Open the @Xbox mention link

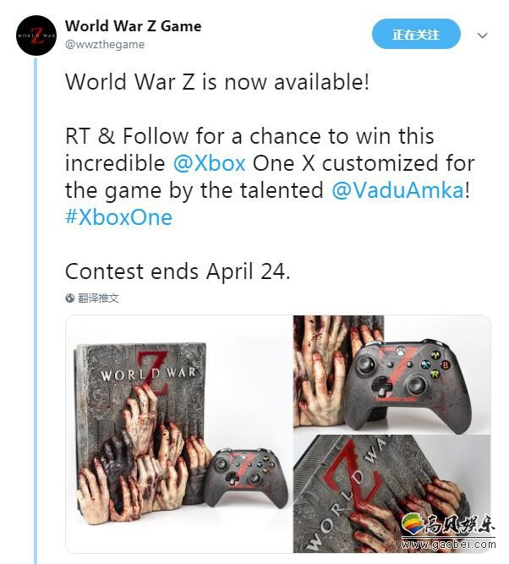pyautogui.click(x=210, y=163)
